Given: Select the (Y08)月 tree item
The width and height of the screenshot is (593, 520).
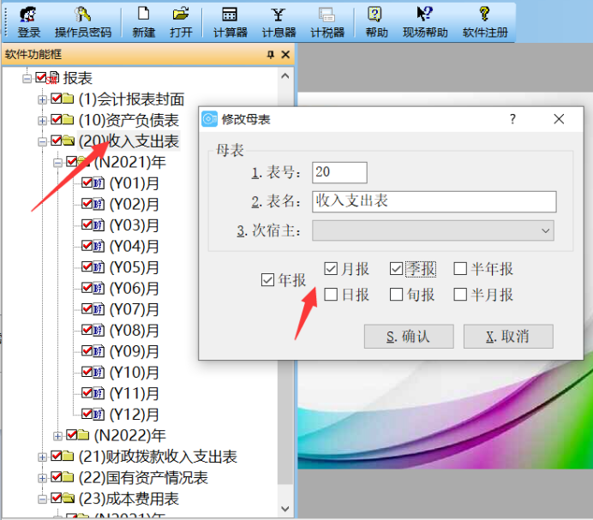Looking at the screenshot, I should tap(135, 330).
